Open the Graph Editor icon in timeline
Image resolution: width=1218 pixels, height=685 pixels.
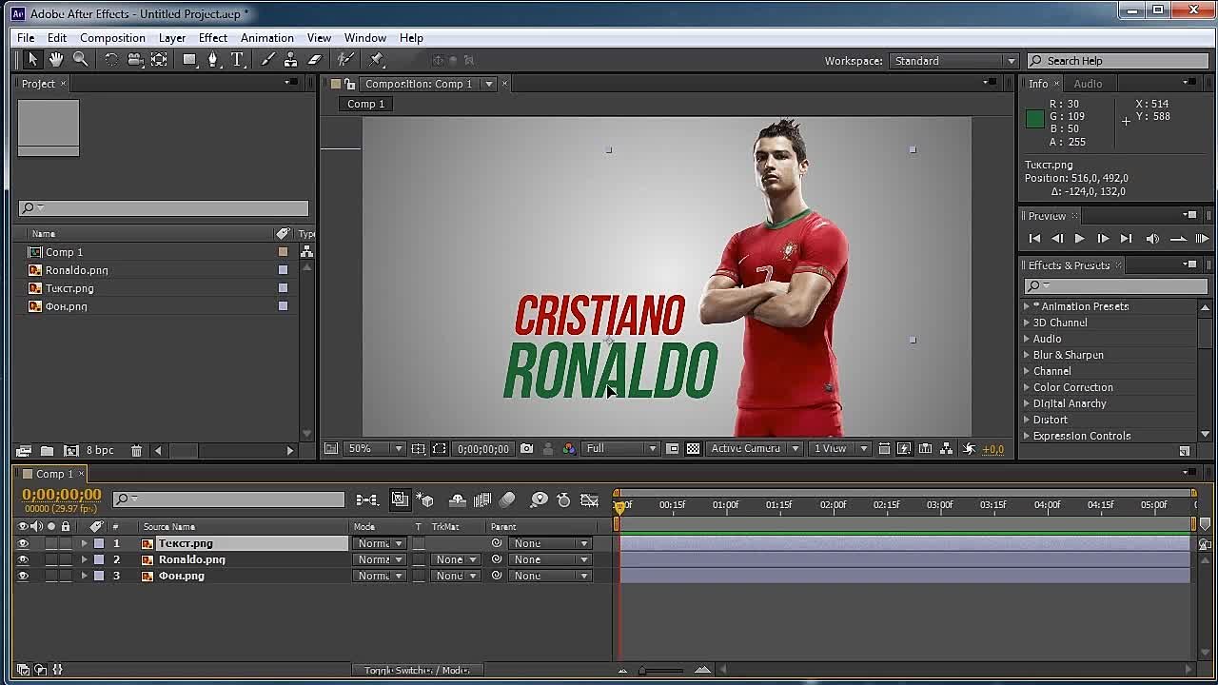click(x=589, y=499)
